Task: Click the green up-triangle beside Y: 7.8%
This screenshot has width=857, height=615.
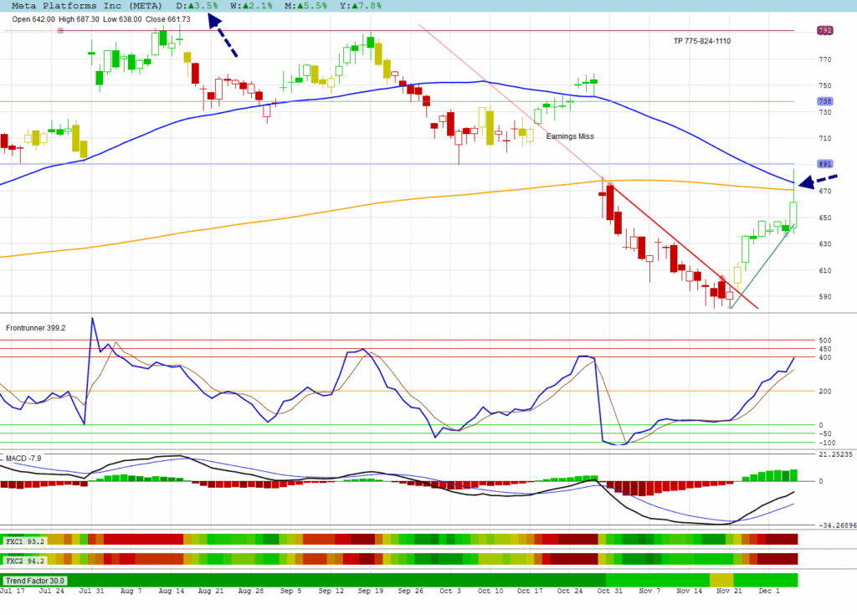Action: pyautogui.click(x=354, y=6)
